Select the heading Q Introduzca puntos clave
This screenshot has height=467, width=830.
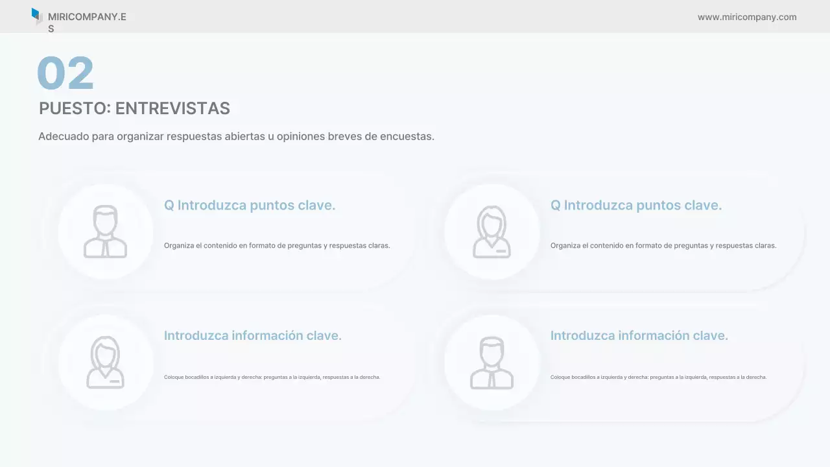click(250, 205)
